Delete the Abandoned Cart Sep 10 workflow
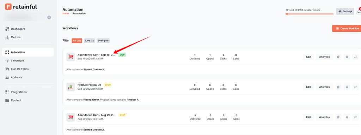 (x=347, y=57)
